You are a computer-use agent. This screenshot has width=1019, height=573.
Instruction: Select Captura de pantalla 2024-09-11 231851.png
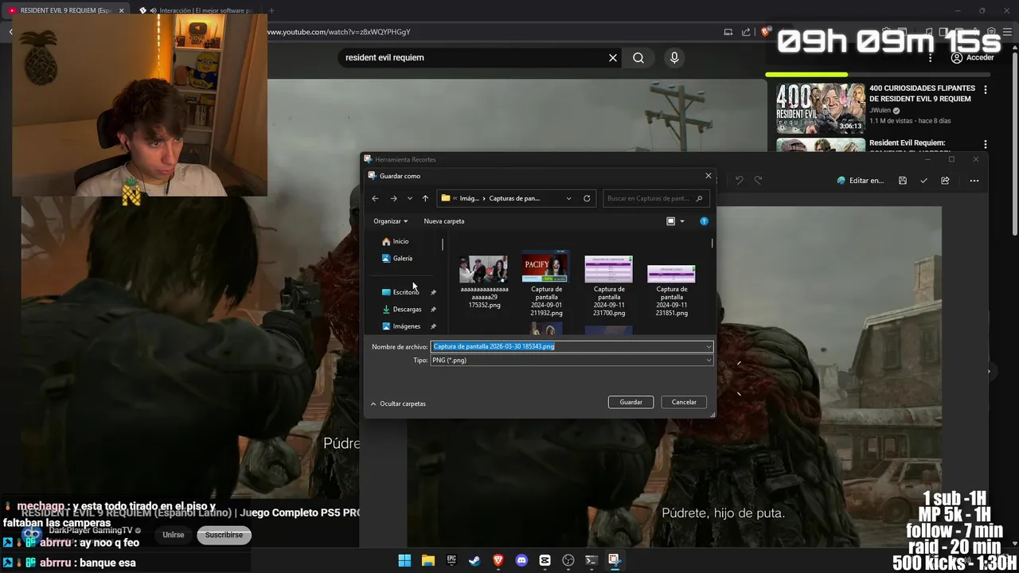pos(671,290)
